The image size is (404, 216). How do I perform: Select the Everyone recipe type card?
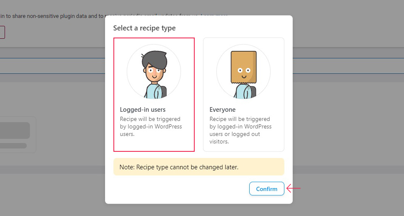(243, 95)
